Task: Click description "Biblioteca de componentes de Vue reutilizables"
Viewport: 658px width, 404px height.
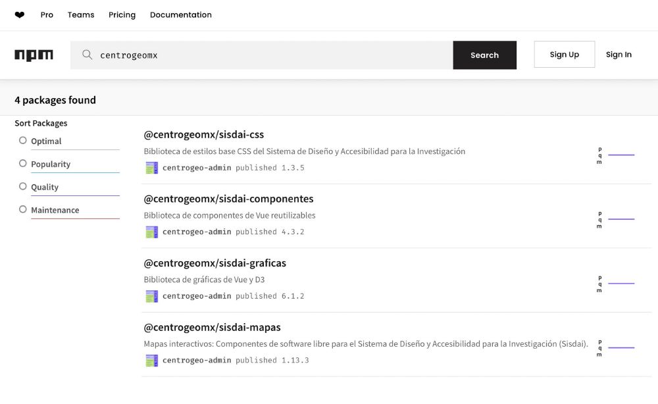Action: coord(230,216)
